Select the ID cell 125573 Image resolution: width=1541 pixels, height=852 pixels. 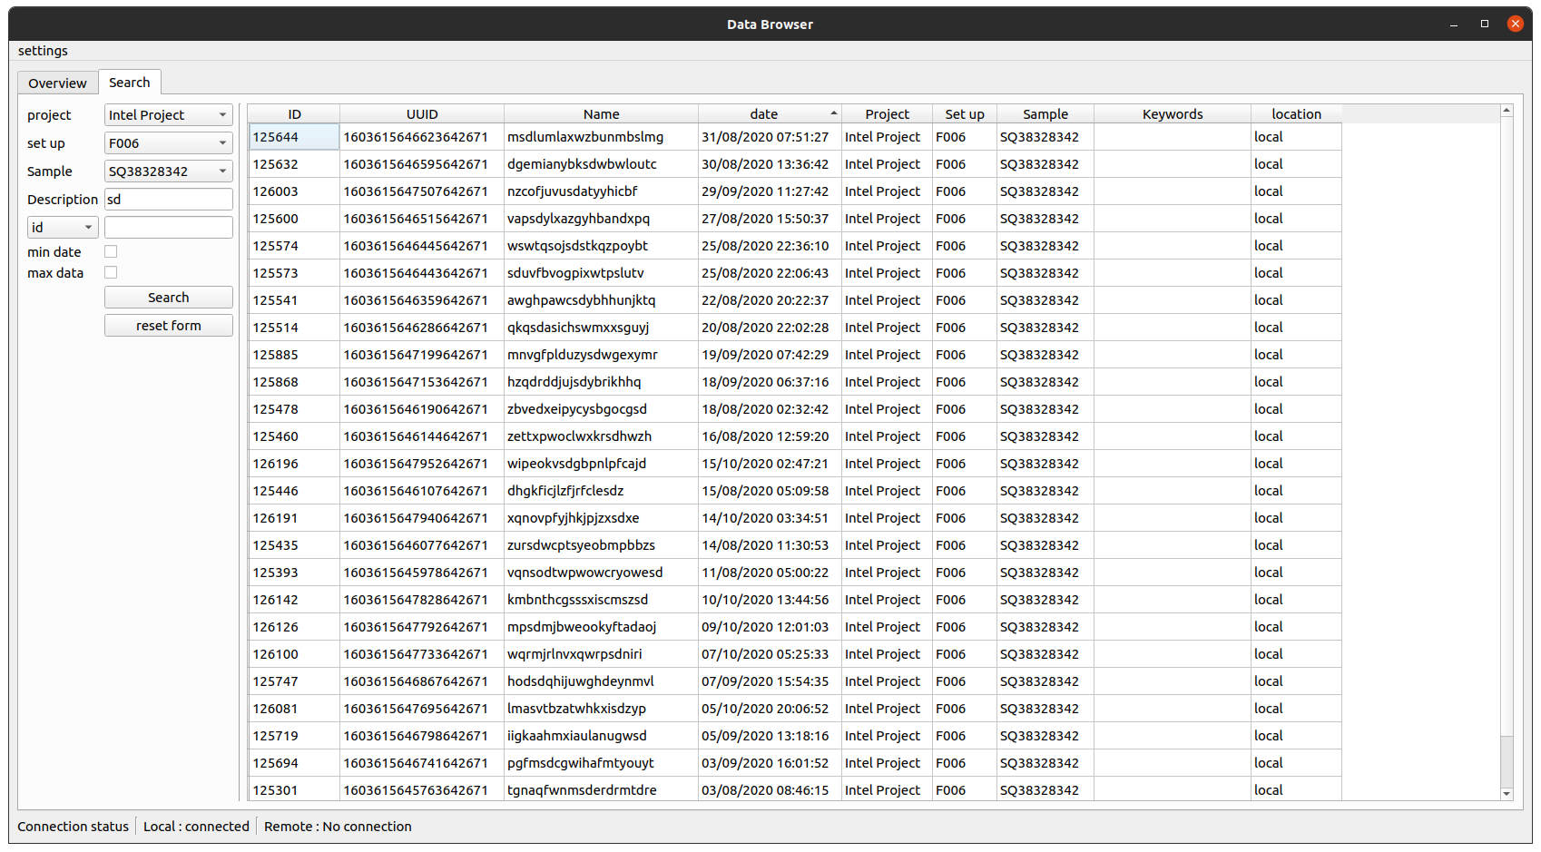click(x=294, y=273)
